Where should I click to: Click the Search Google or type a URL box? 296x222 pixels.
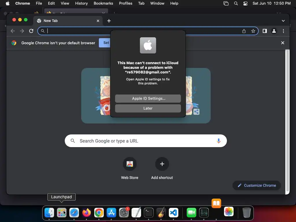click(x=146, y=141)
